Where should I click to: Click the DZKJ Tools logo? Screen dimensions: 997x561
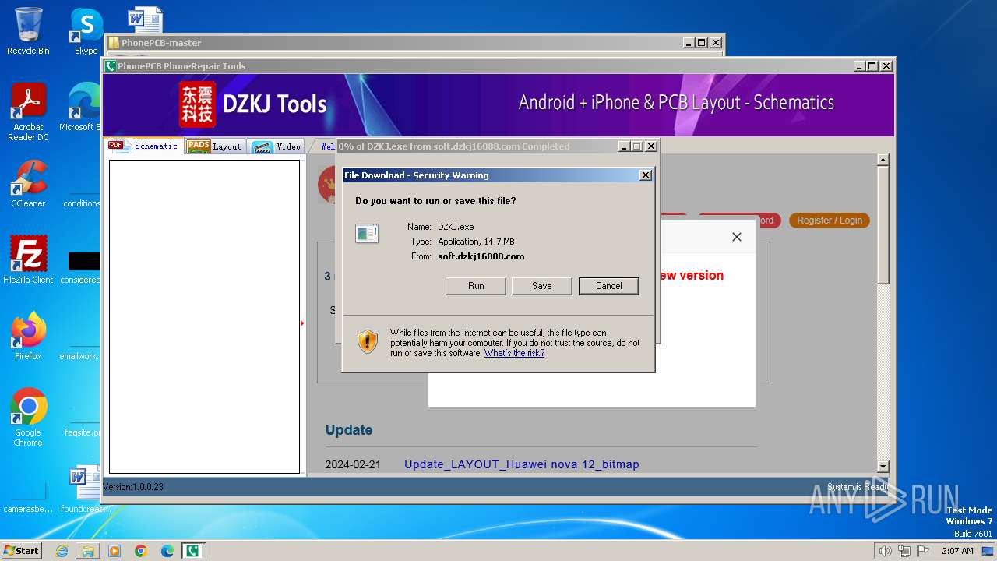pos(253,104)
